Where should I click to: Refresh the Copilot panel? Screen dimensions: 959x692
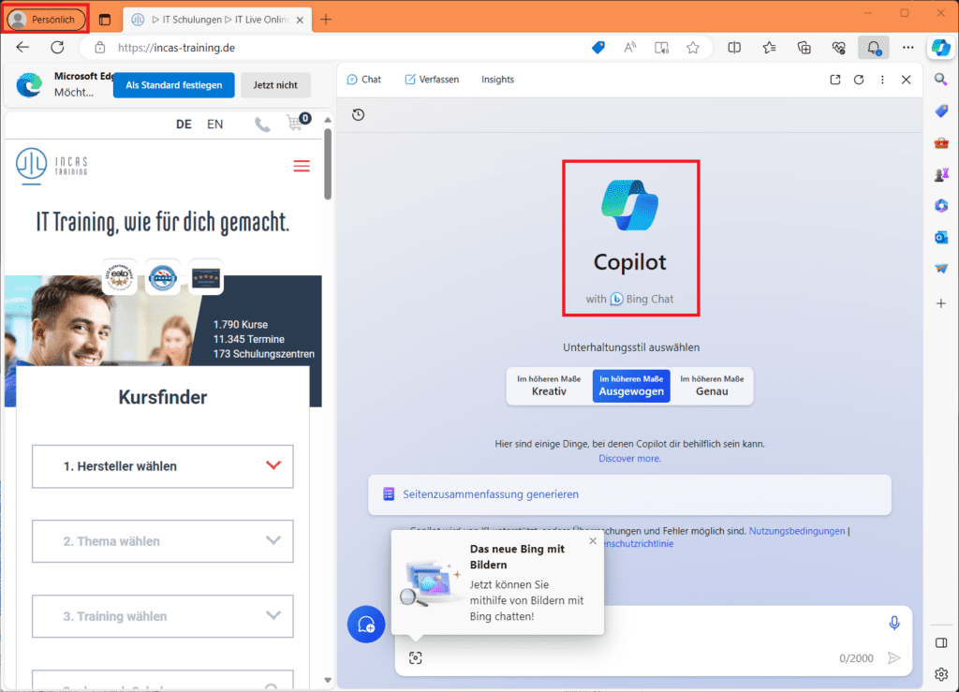859,80
